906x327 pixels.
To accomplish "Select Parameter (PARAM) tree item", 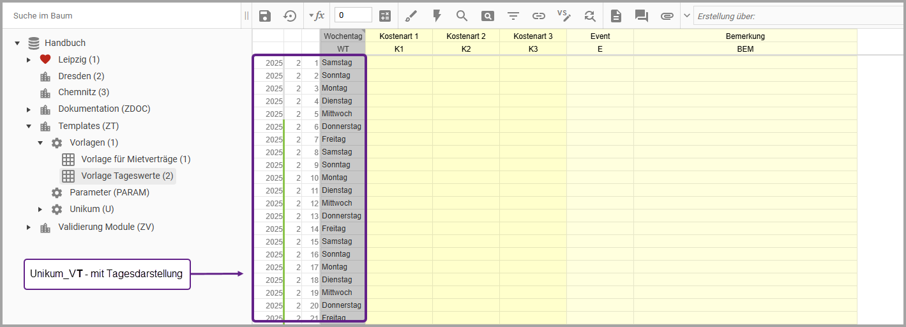I will (x=109, y=192).
